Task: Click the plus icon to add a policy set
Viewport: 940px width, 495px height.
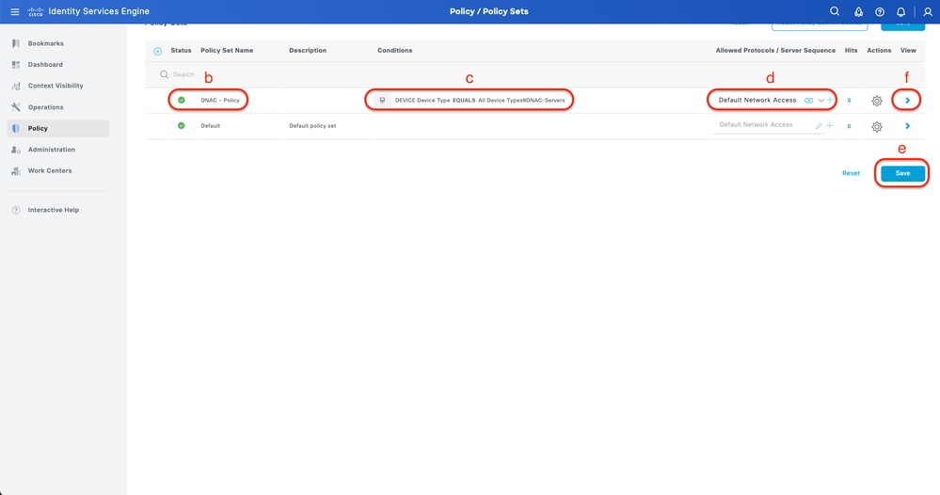Action: tap(158, 51)
